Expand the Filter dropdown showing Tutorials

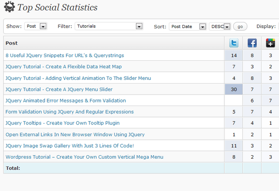pos(109,26)
